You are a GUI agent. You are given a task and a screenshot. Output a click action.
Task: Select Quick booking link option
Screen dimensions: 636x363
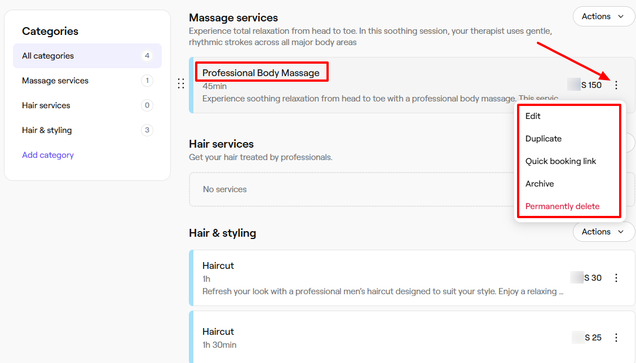click(560, 161)
